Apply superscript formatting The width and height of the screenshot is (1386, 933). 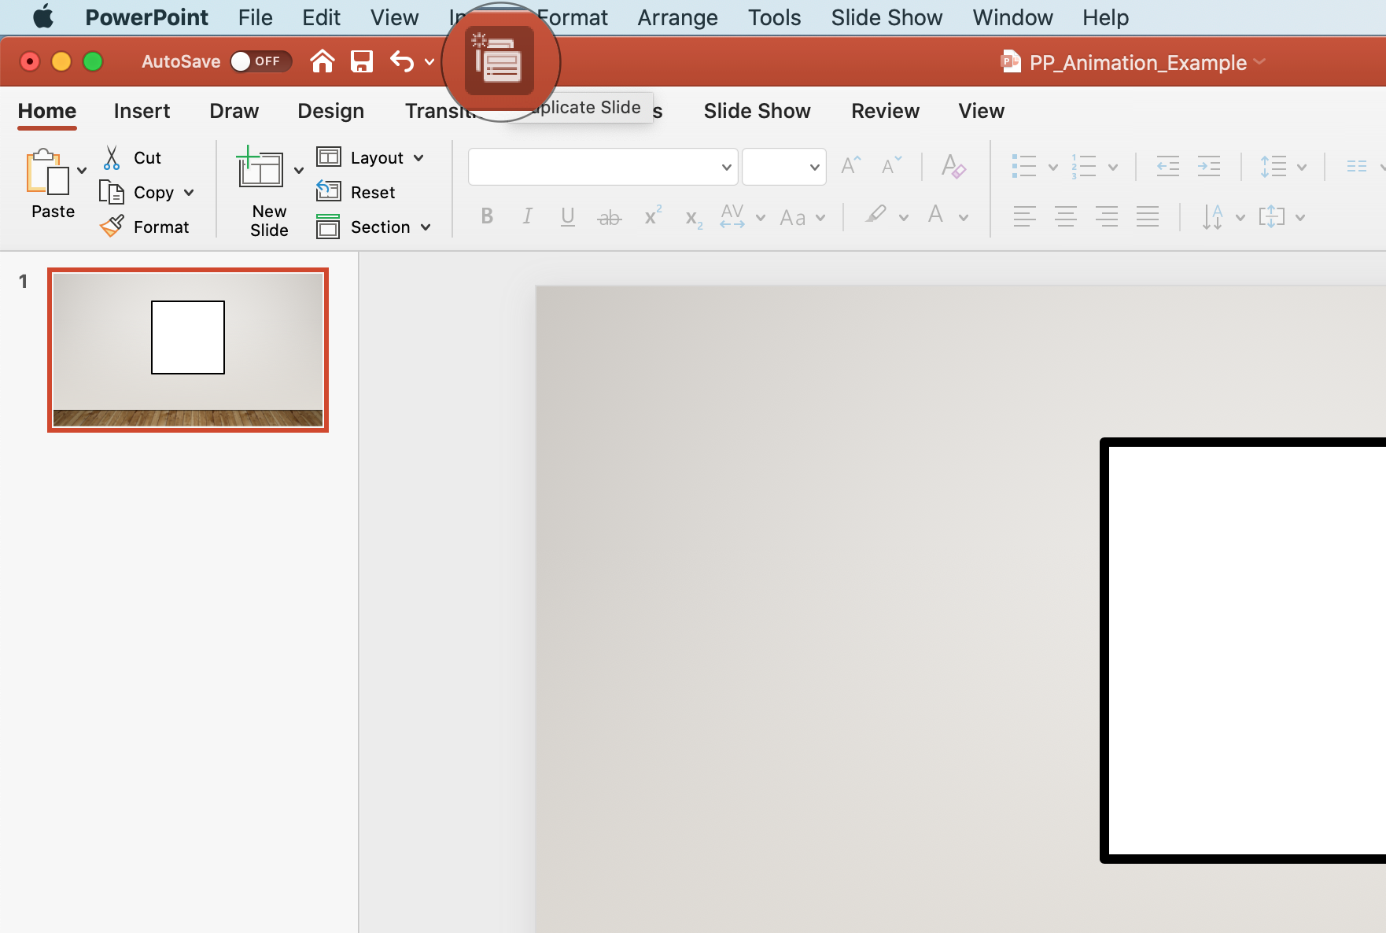651,217
